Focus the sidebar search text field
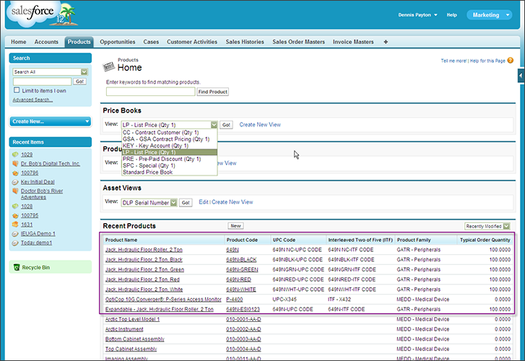Image resolution: width=525 pixels, height=361 pixels. (42, 82)
